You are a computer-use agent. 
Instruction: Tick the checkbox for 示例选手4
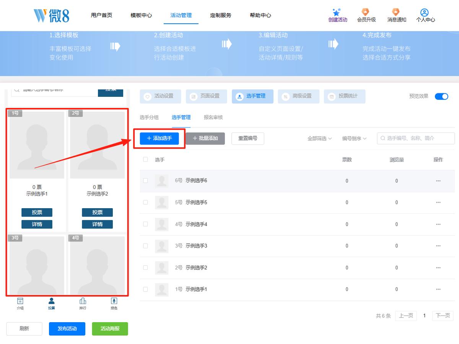145,224
